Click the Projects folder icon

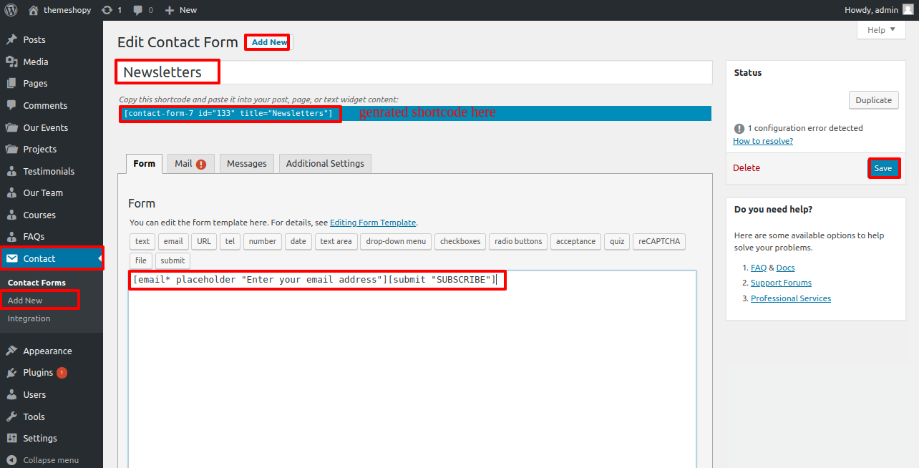click(x=11, y=149)
